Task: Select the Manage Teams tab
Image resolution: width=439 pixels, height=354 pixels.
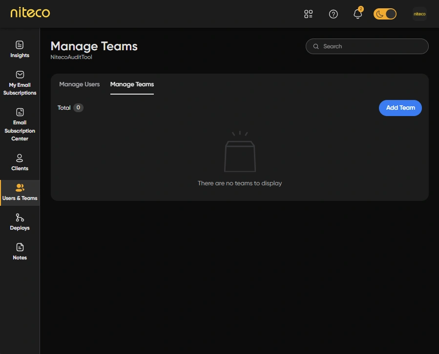Action: [132, 84]
